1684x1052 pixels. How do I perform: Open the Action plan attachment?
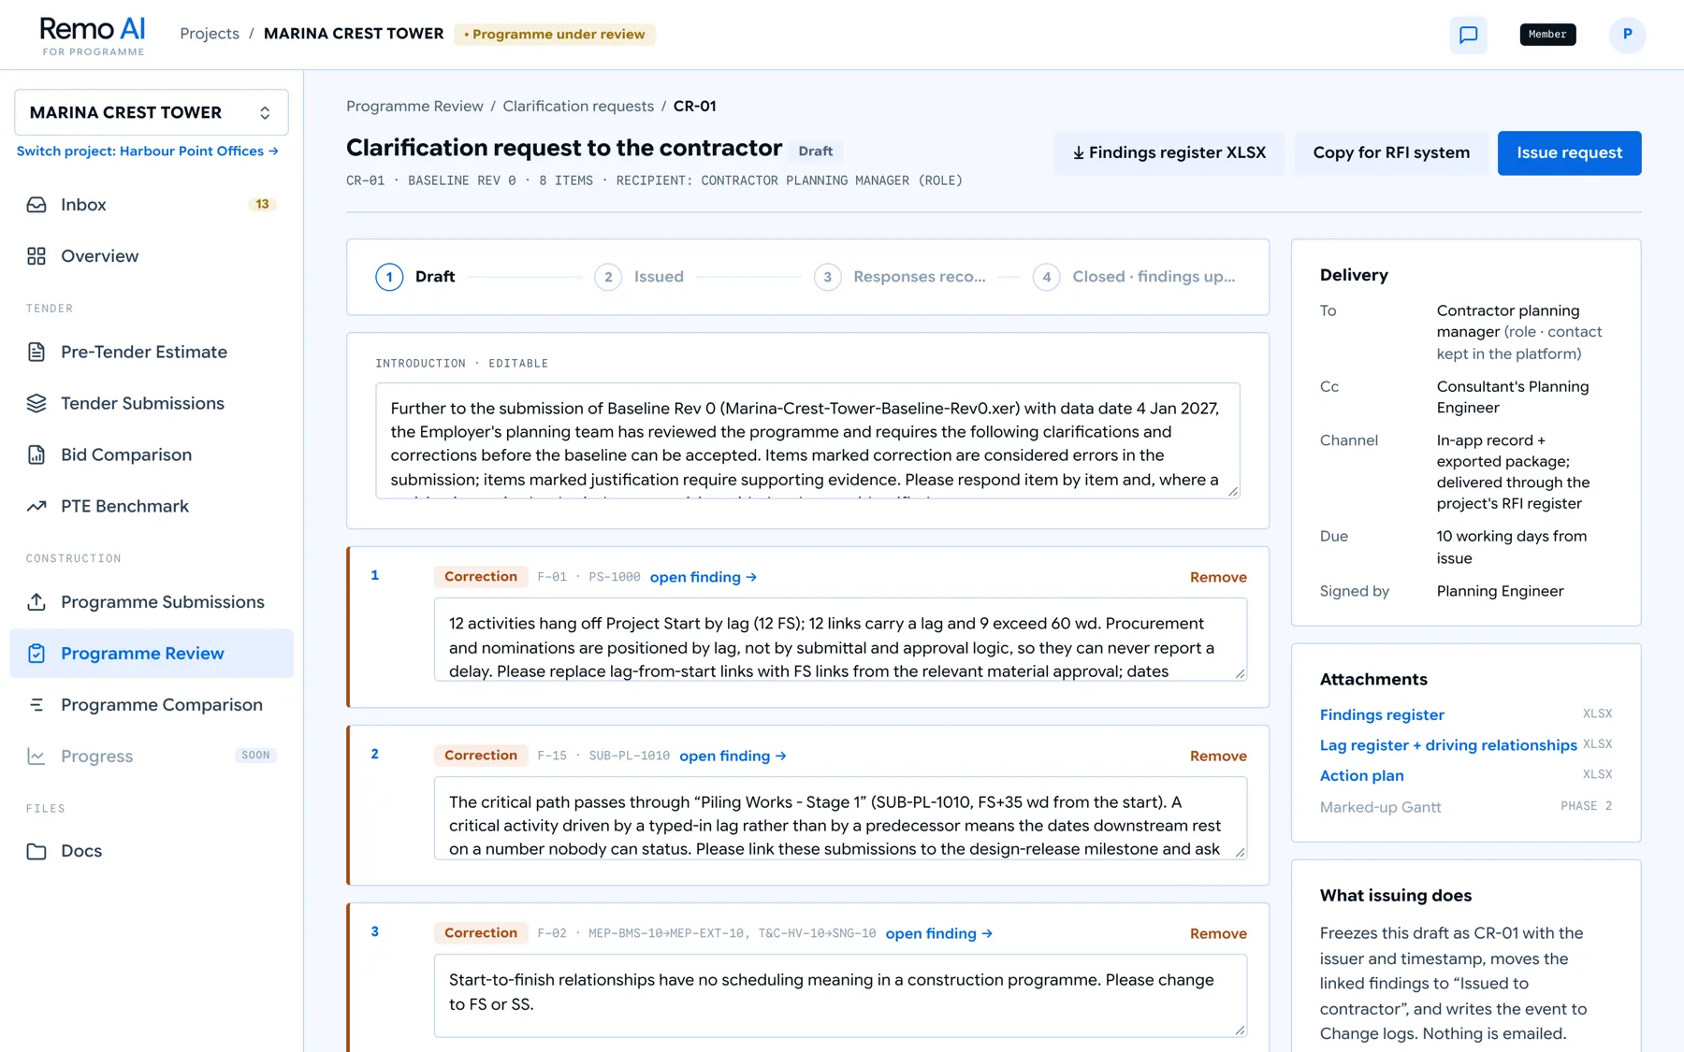click(x=1361, y=775)
